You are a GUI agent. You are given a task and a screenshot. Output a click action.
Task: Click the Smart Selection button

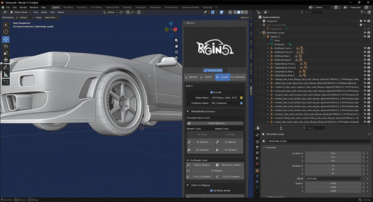215,123
